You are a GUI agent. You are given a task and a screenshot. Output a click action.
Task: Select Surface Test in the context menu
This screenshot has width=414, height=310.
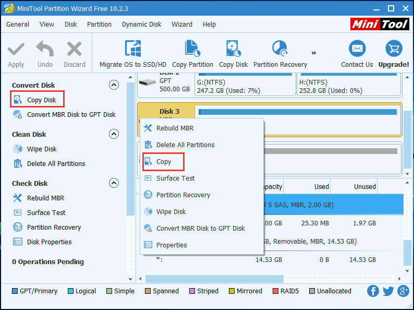202,178
